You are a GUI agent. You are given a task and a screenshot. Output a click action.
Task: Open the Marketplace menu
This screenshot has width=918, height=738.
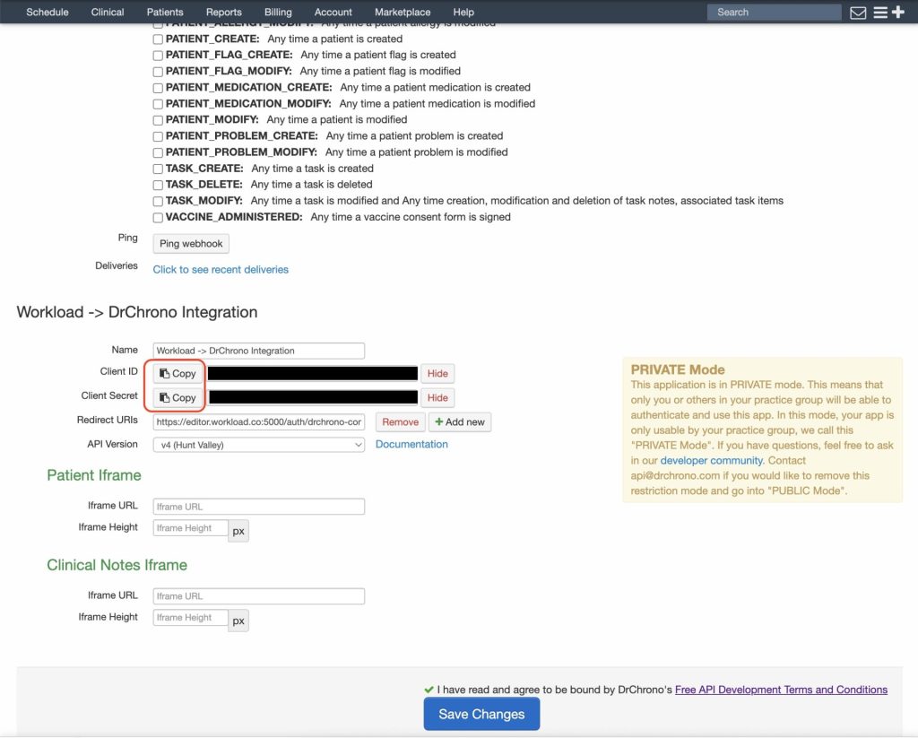pyautogui.click(x=403, y=12)
